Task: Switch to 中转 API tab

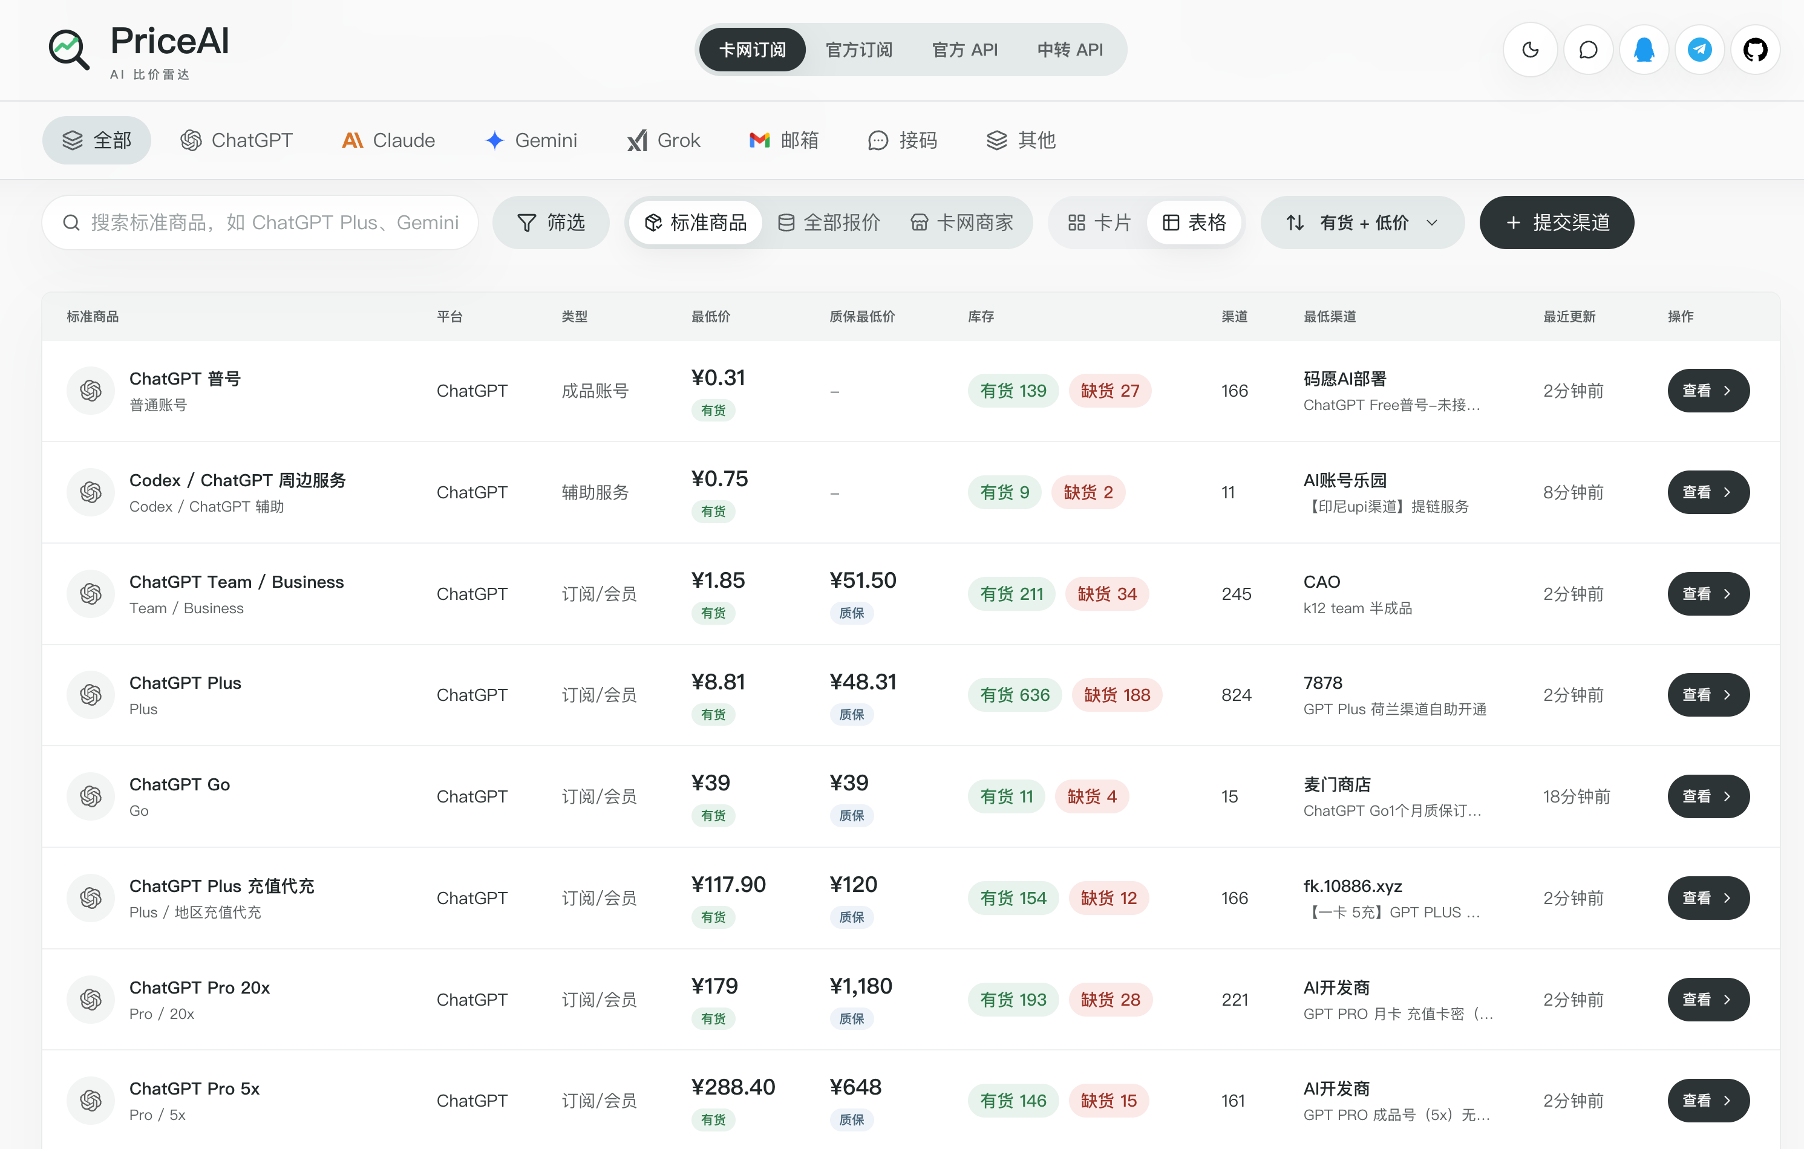Action: (1070, 50)
